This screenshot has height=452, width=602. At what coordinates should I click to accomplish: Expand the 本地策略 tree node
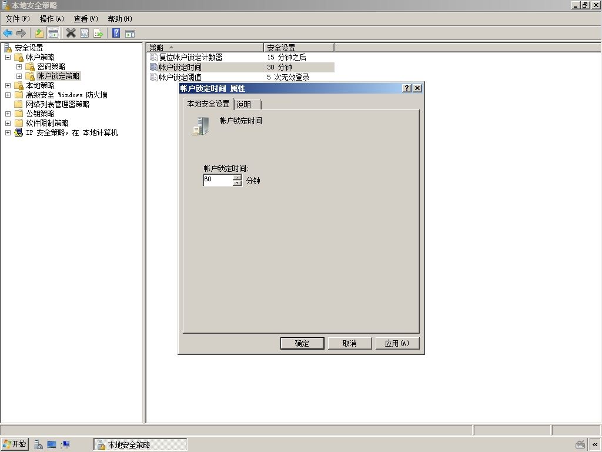[8, 85]
